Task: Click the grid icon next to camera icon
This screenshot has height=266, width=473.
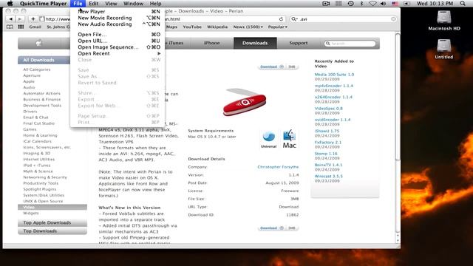Action: (338, 3)
